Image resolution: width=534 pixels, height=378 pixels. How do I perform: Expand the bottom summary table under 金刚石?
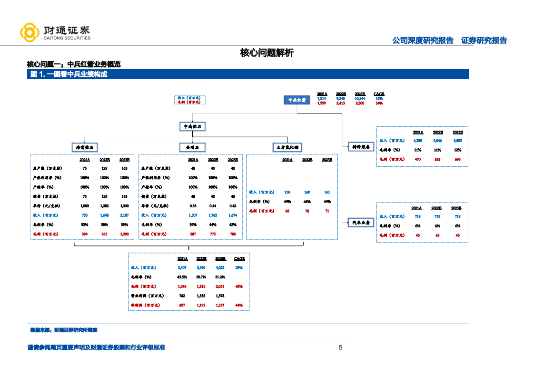(x=188, y=281)
